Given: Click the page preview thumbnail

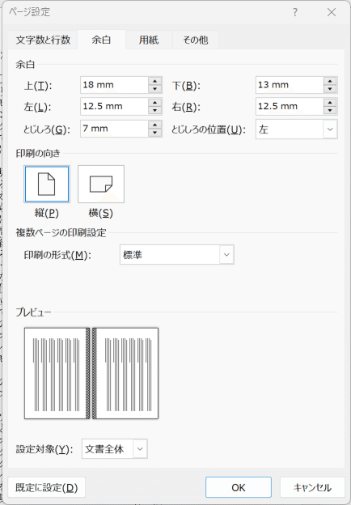Looking at the screenshot, I should pos(91,373).
